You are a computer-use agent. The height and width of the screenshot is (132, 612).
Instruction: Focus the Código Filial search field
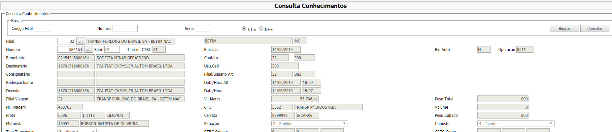click(43, 29)
